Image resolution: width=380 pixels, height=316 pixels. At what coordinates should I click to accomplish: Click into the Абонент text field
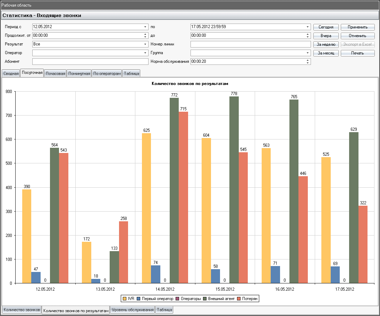pos(90,61)
